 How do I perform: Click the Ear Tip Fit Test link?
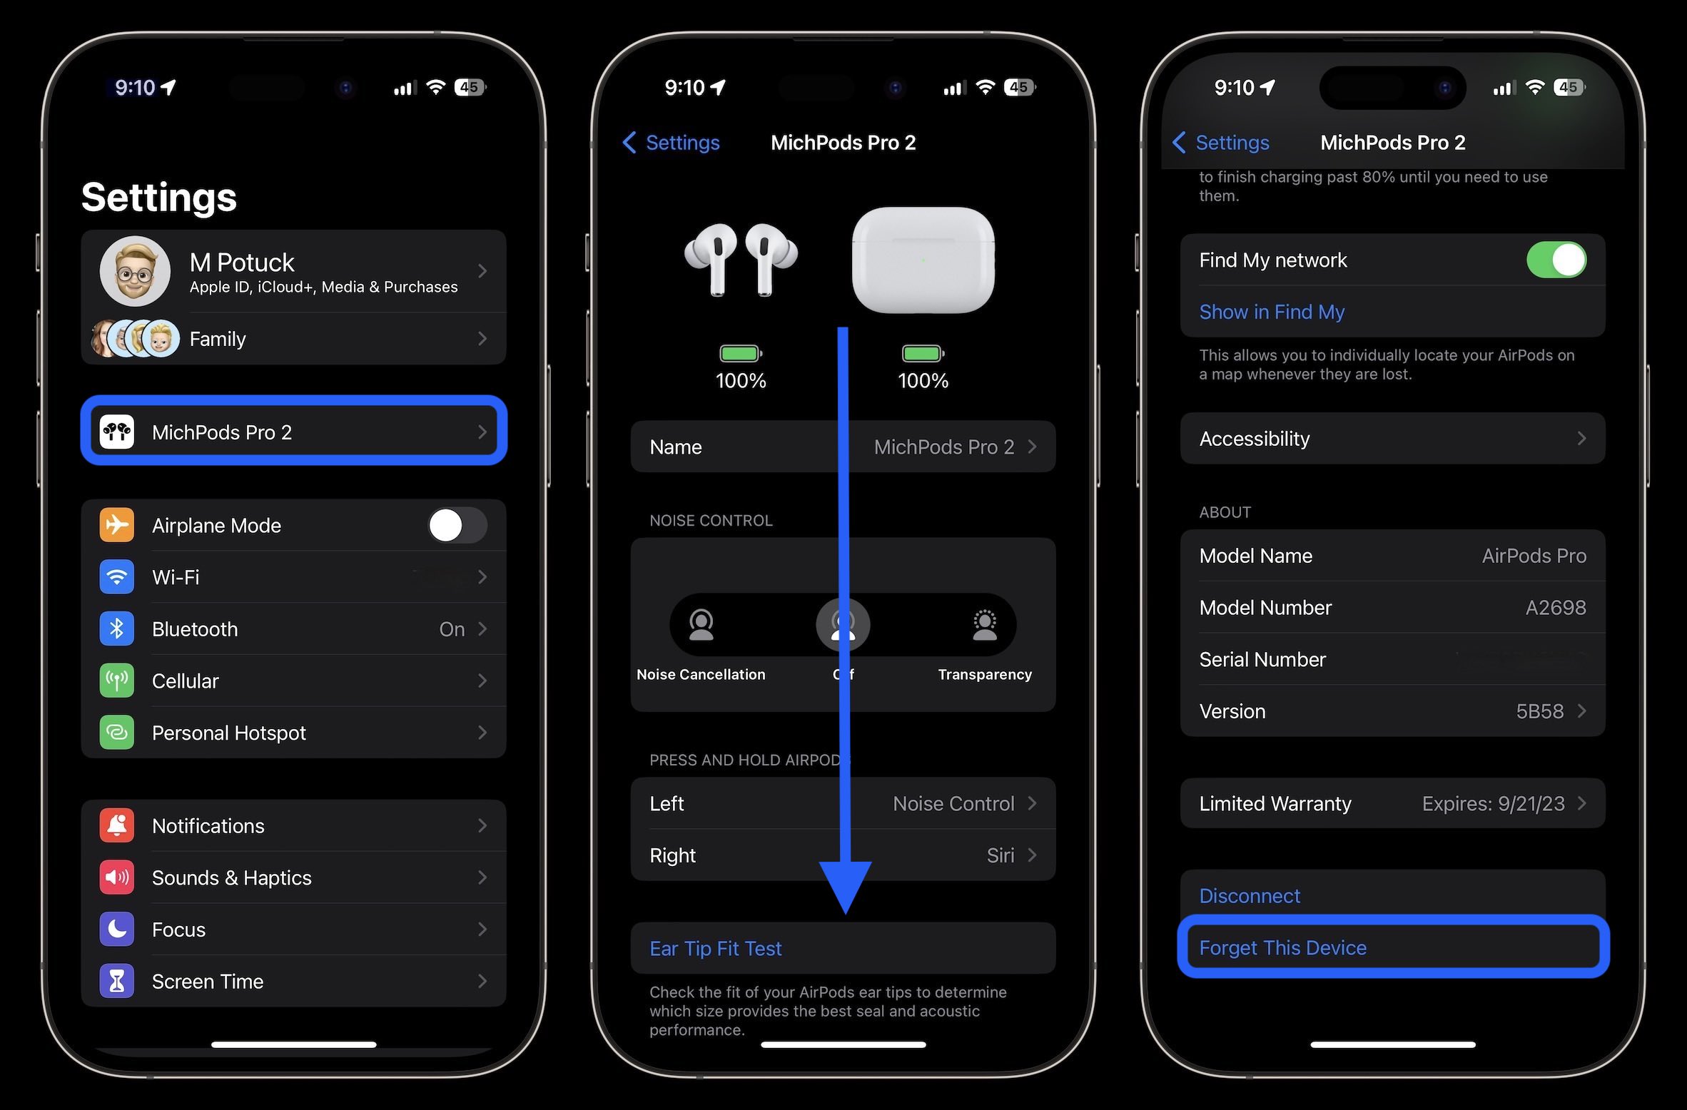716,948
